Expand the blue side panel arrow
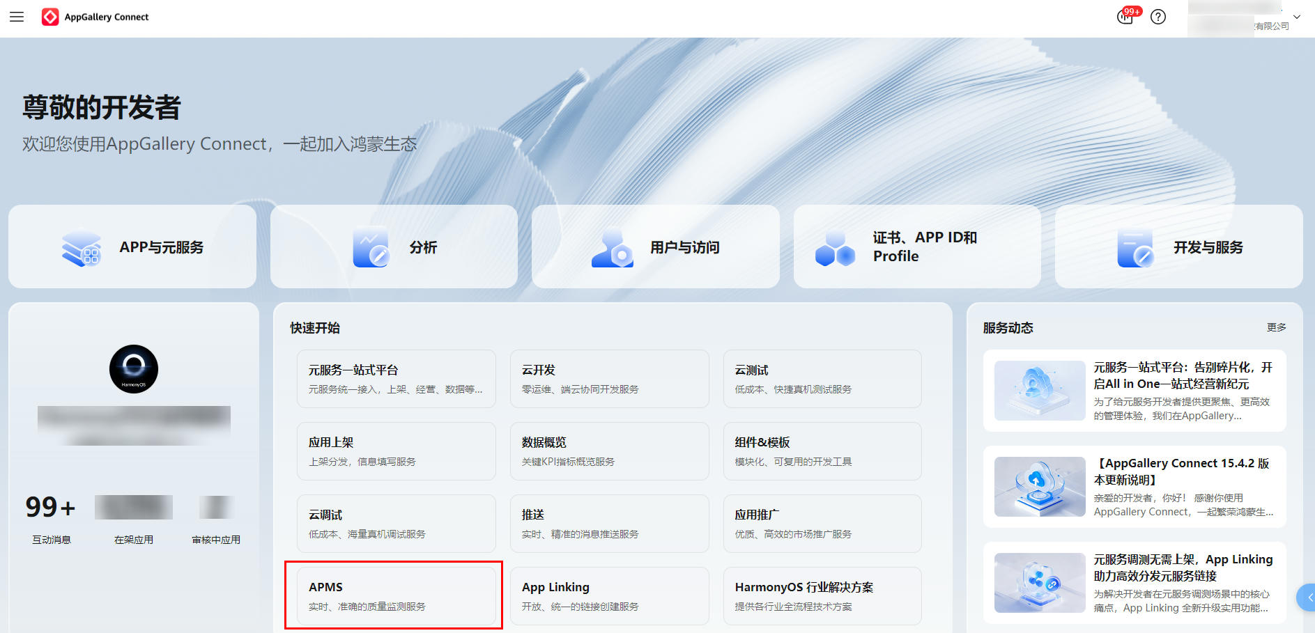This screenshot has height=633, width=1315. point(1307,597)
